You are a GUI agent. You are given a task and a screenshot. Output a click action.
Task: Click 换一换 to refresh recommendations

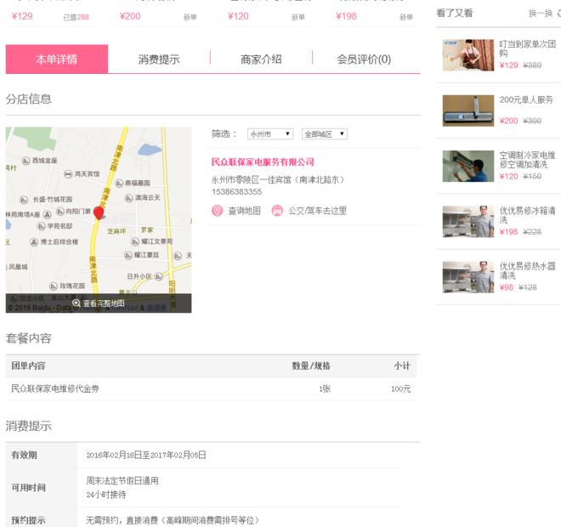tap(541, 14)
